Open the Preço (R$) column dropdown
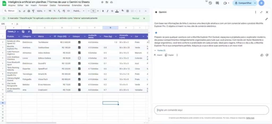The image size is (272, 124). pos(69,36)
